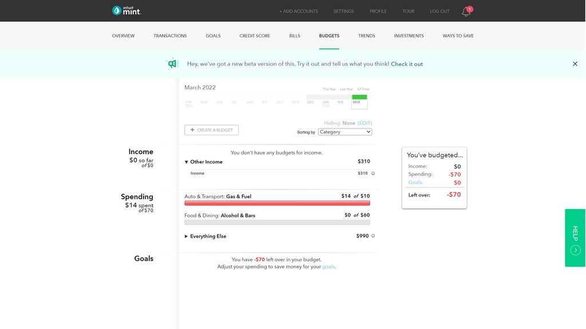Click the red Gas & Fuel progress bar
Viewport: 586px width, 329px height.
point(278,203)
